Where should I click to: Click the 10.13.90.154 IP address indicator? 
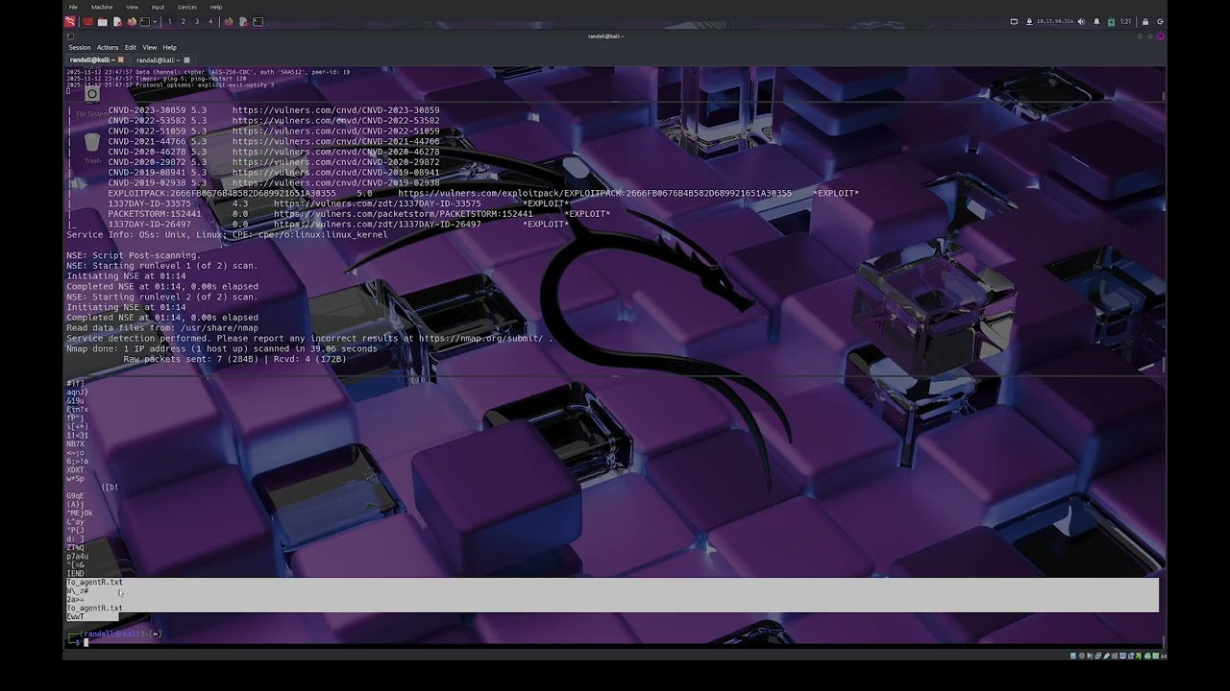click(1055, 21)
